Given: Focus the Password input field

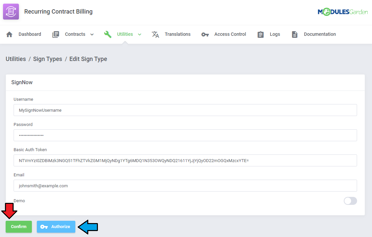Looking at the screenshot, I should point(185,135).
